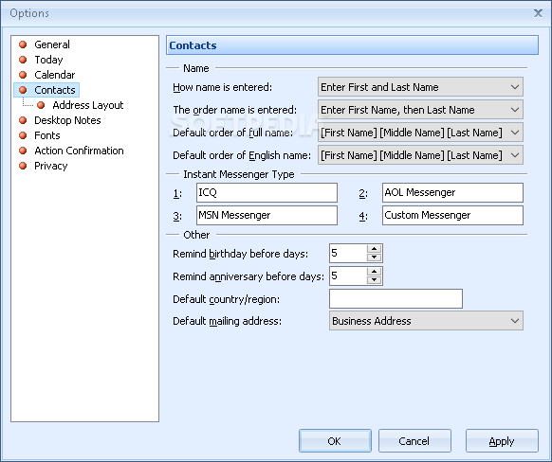
Task: Click the red bullet icon beside Privacy
Action: pyautogui.click(x=23, y=166)
